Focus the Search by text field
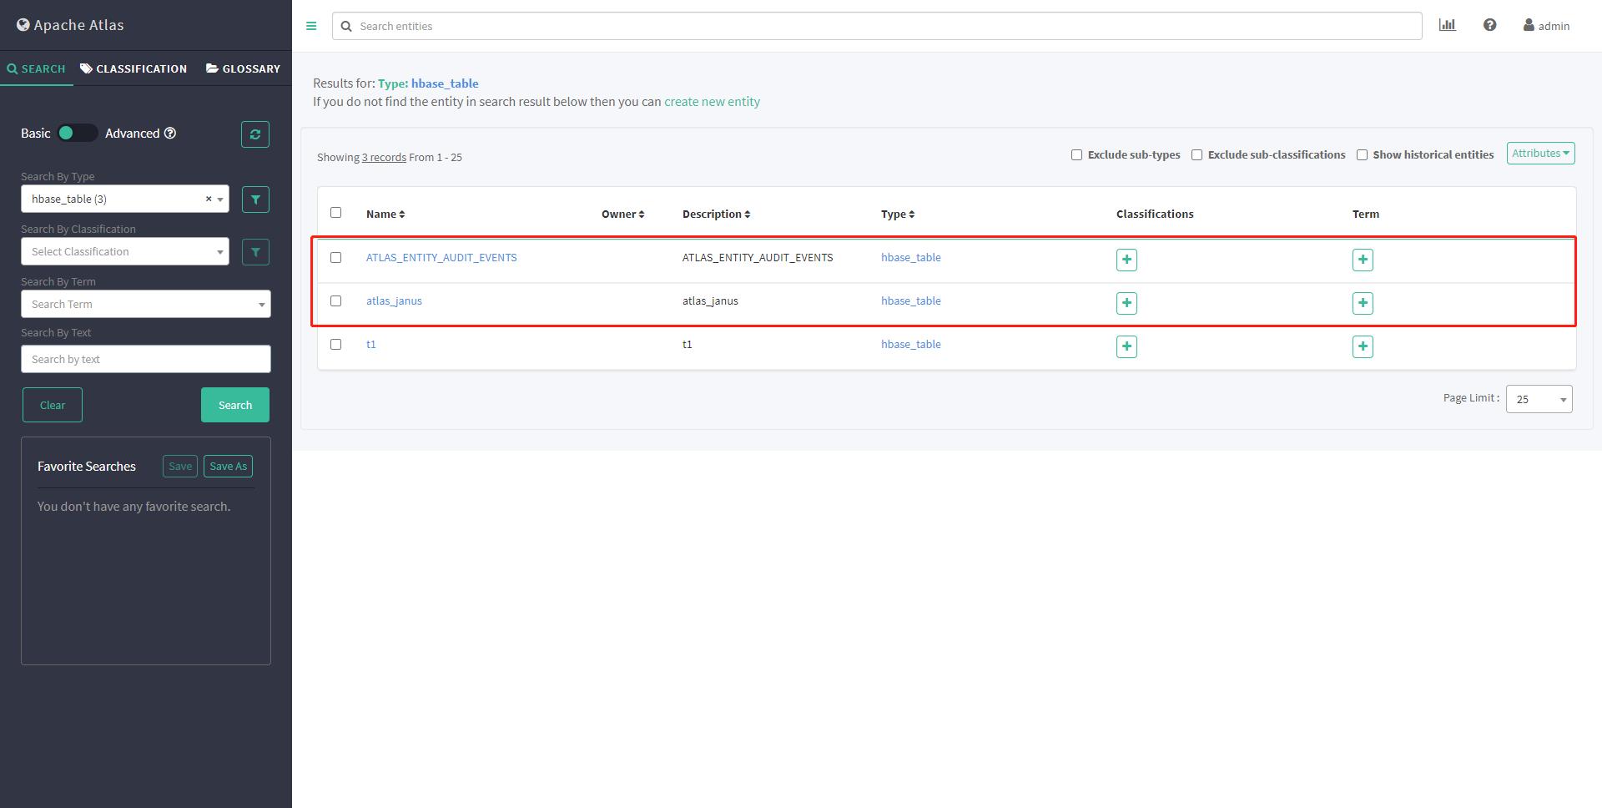The image size is (1602, 808). [146, 359]
